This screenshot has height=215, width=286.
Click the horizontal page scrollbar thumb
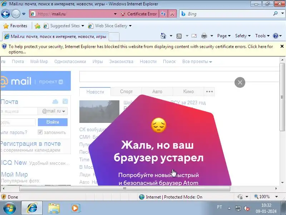(124, 188)
